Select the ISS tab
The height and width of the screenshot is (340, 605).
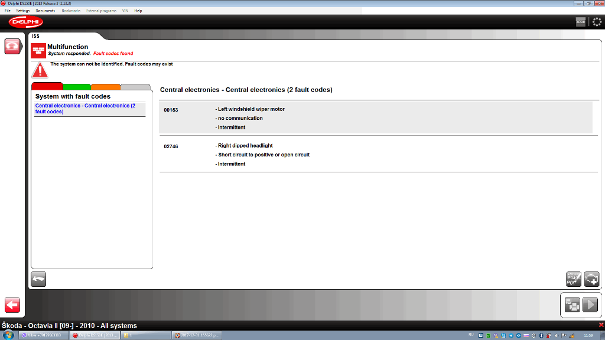click(35, 36)
